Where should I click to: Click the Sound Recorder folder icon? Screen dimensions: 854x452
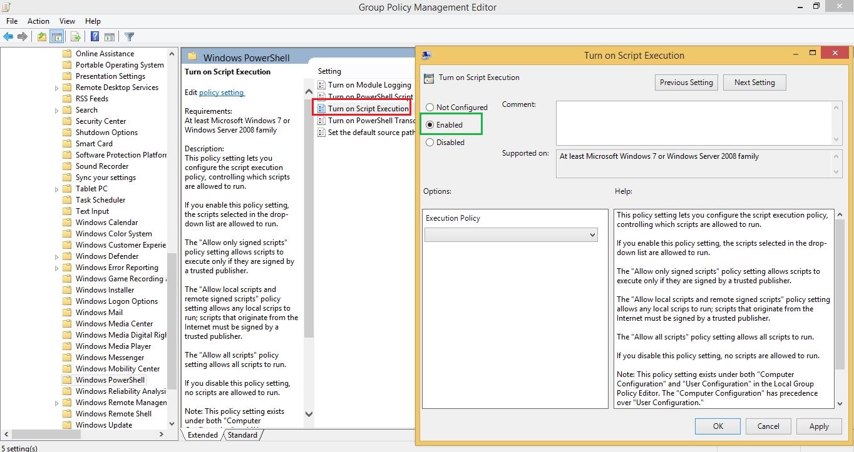click(67, 166)
